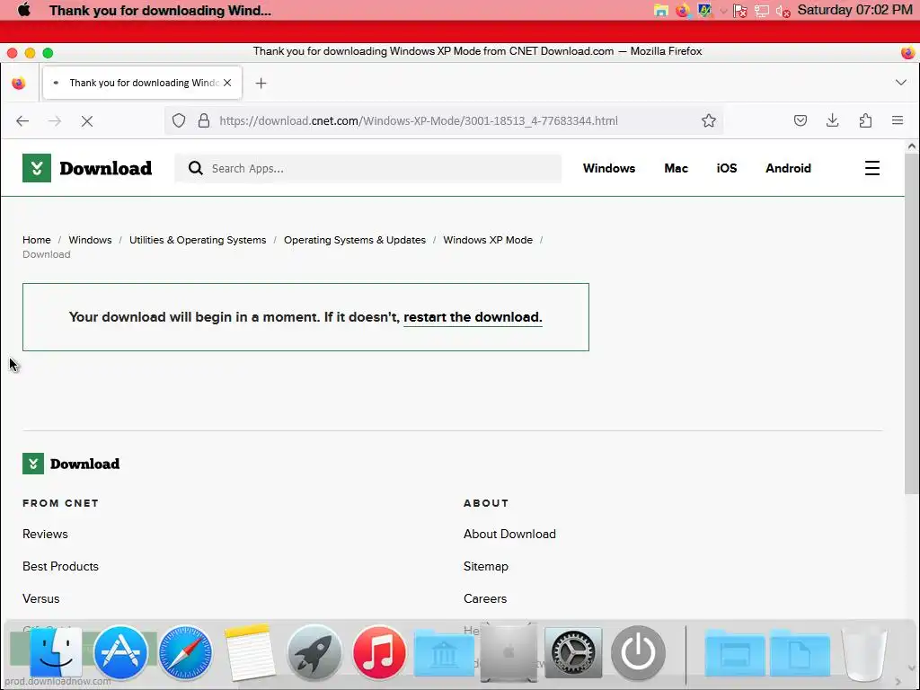Open Music app in the dock
920x690 pixels.
379,652
